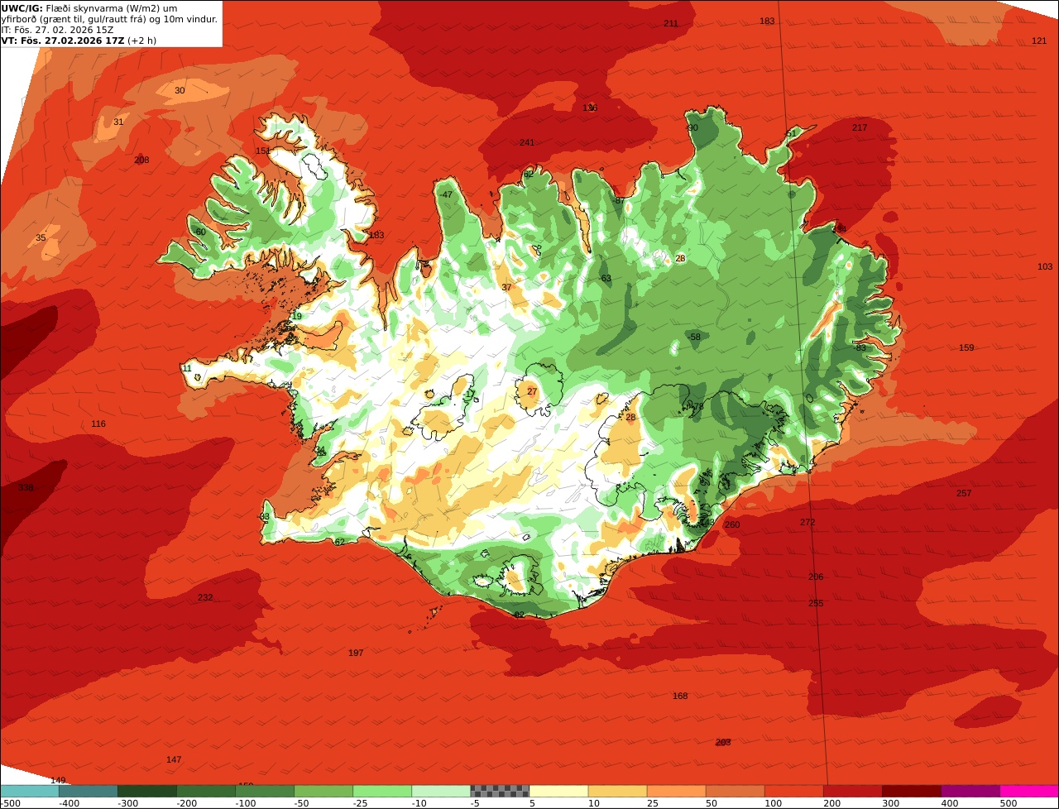The width and height of the screenshot is (1059, 809).
Task: Click the map value '103' on the east side
Action: point(1045,266)
